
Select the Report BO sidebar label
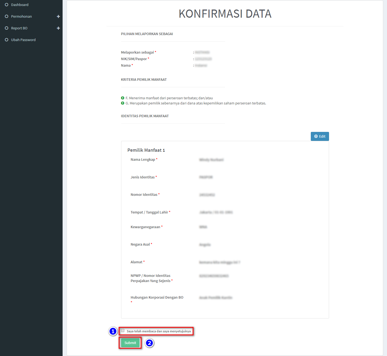(19, 28)
